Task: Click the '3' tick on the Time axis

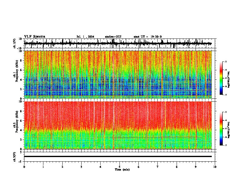Action: coord(81,167)
